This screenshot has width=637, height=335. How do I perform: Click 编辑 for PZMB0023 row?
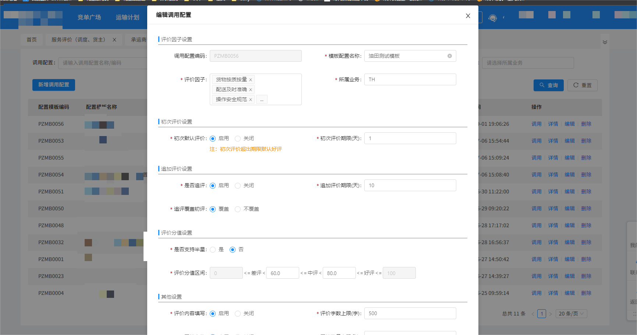click(570, 276)
